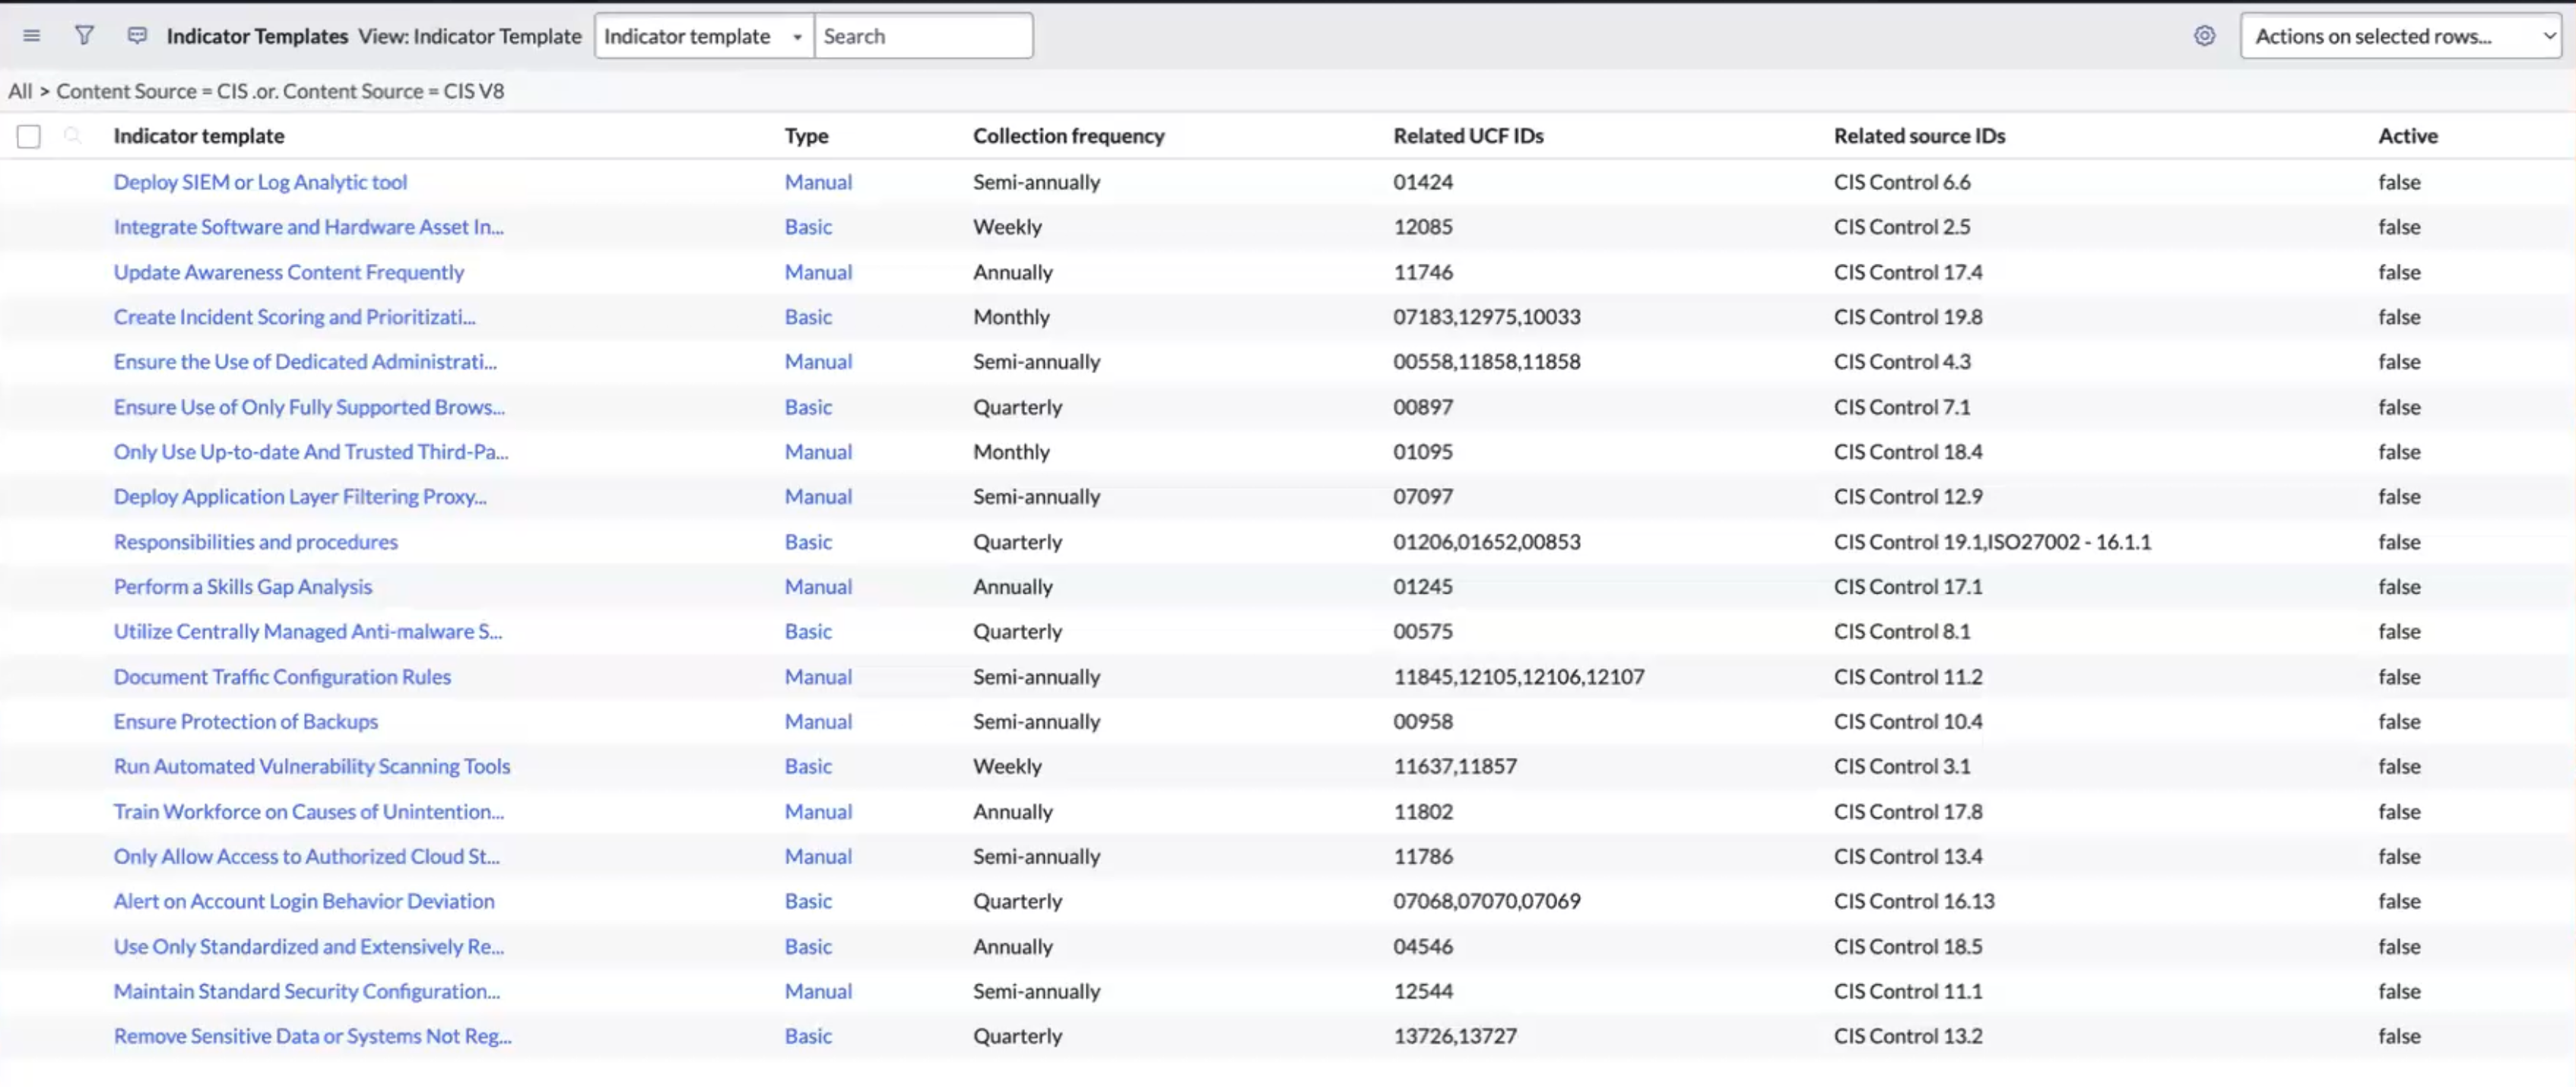This screenshot has height=1087, width=2576.
Task: Open Create Incident Scoring and Prioritizati... template
Action: tap(294, 317)
